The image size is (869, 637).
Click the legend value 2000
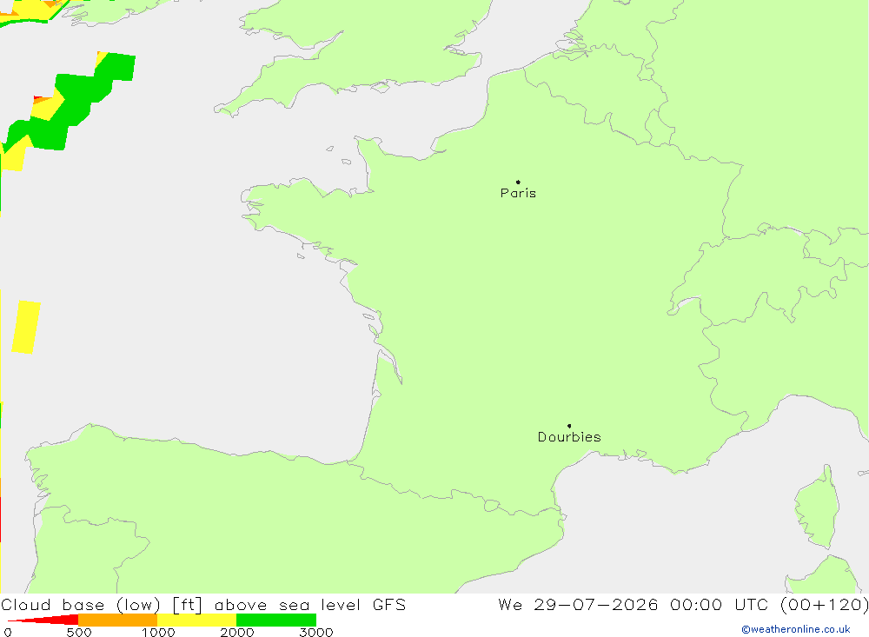pyautogui.click(x=236, y=632)
